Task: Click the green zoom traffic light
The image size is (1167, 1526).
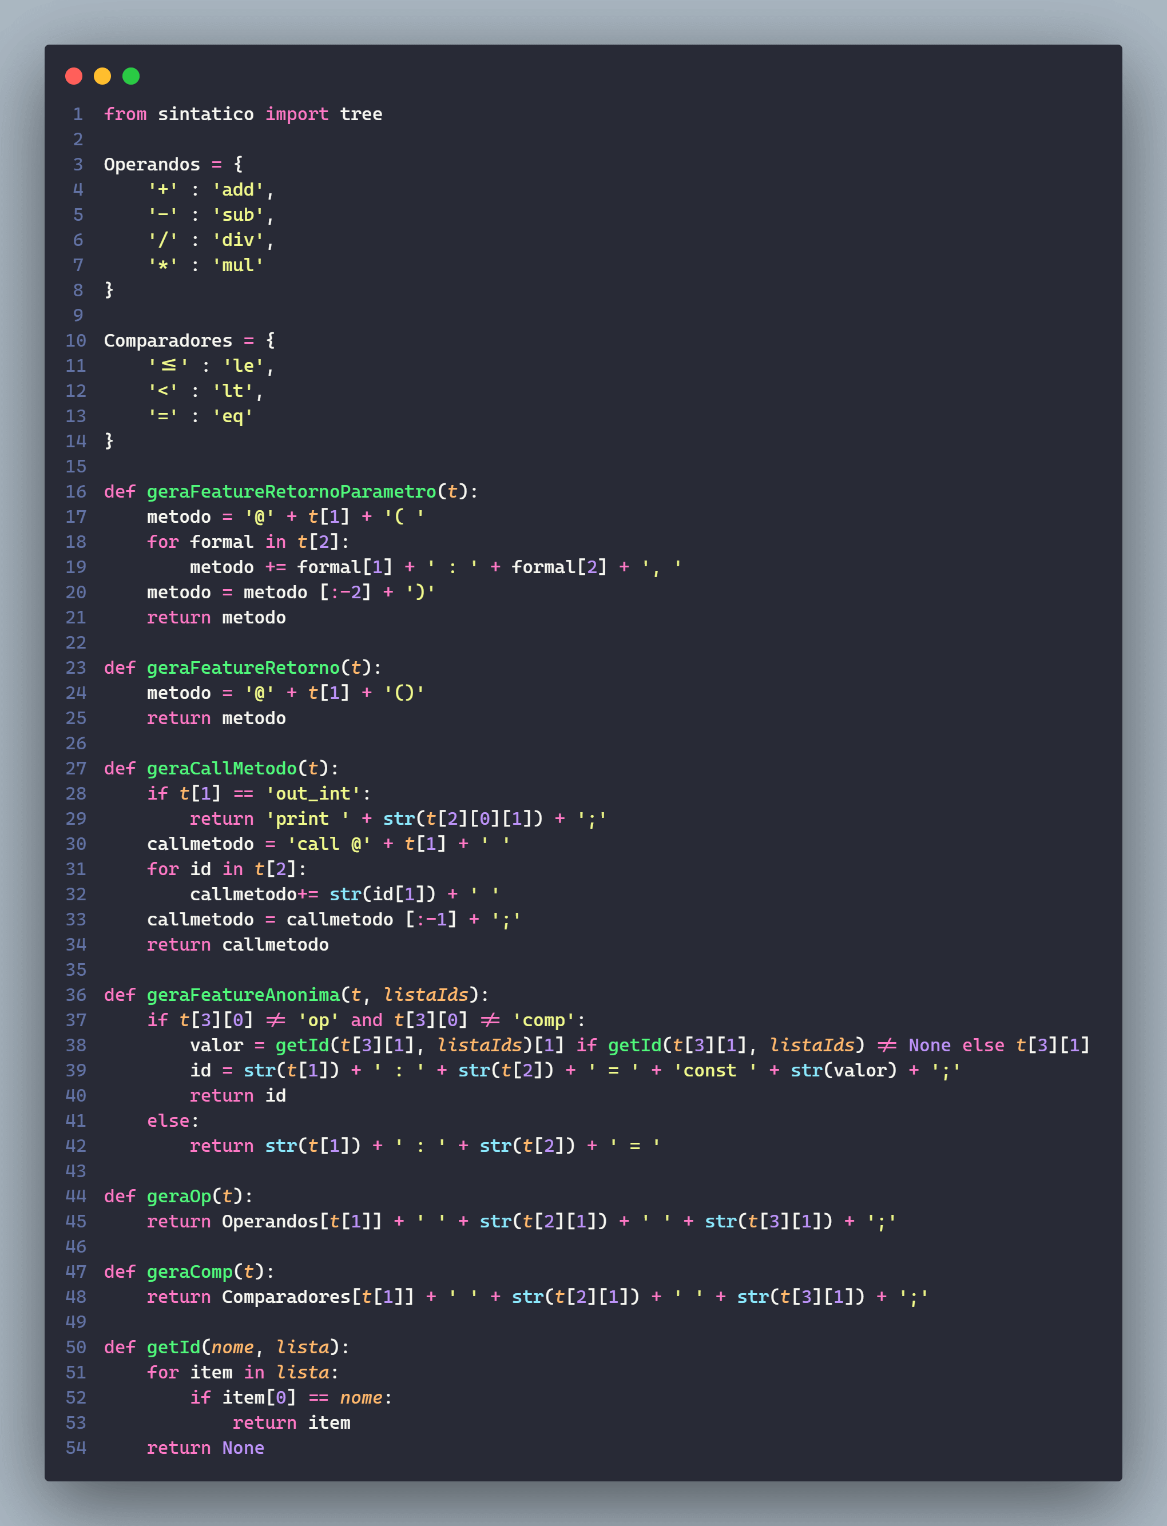Action: [130, 77]
